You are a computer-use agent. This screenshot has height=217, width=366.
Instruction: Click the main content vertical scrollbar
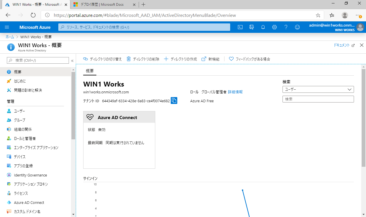pyautogui.click(x=363, y=118)
